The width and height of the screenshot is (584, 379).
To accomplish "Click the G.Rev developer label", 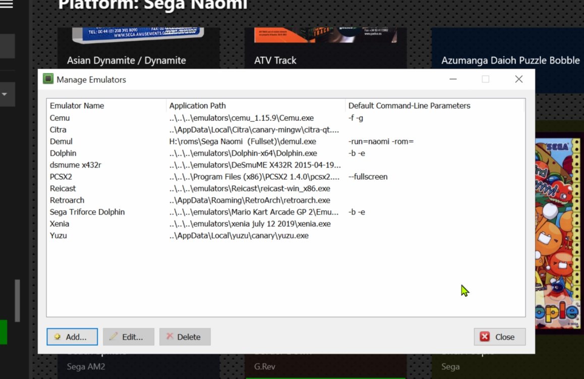I will point(265,367).
